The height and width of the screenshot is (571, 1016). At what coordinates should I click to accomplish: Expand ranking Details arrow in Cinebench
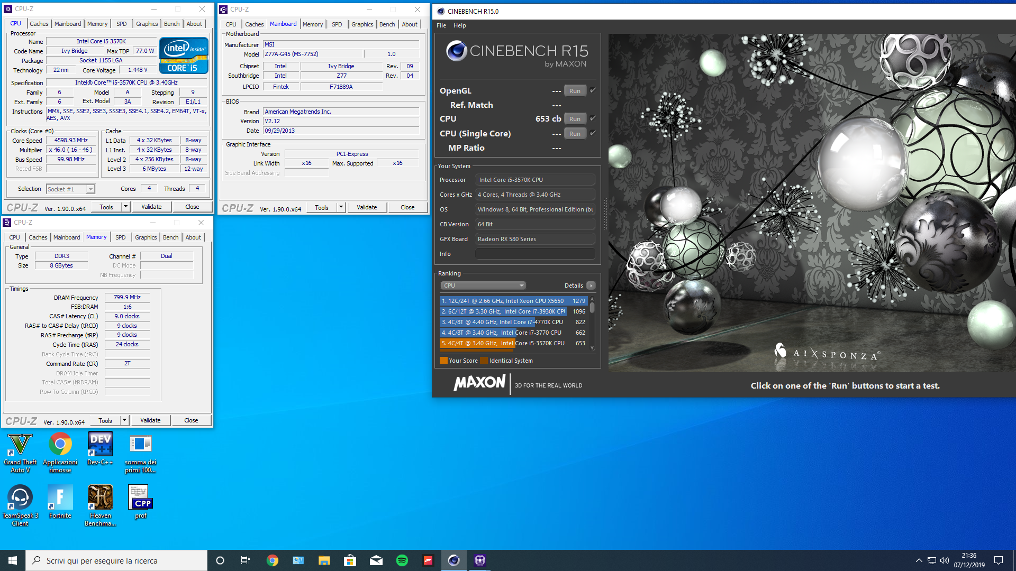(x=591, y=285)
